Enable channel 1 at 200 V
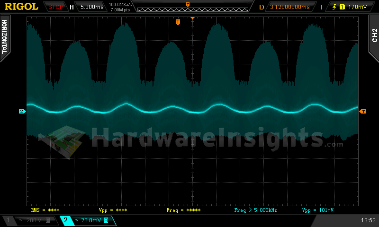Viewport: 379px width, 227px height. tap(28, 220)
